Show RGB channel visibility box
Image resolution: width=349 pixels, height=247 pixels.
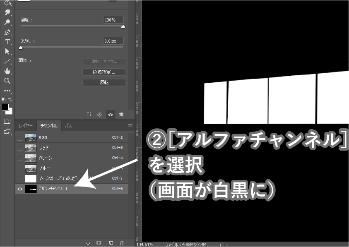tap(20, 138)
